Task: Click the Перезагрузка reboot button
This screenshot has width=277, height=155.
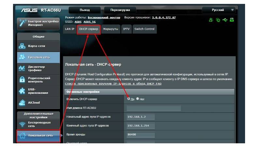Action: [x=120, y=10]
